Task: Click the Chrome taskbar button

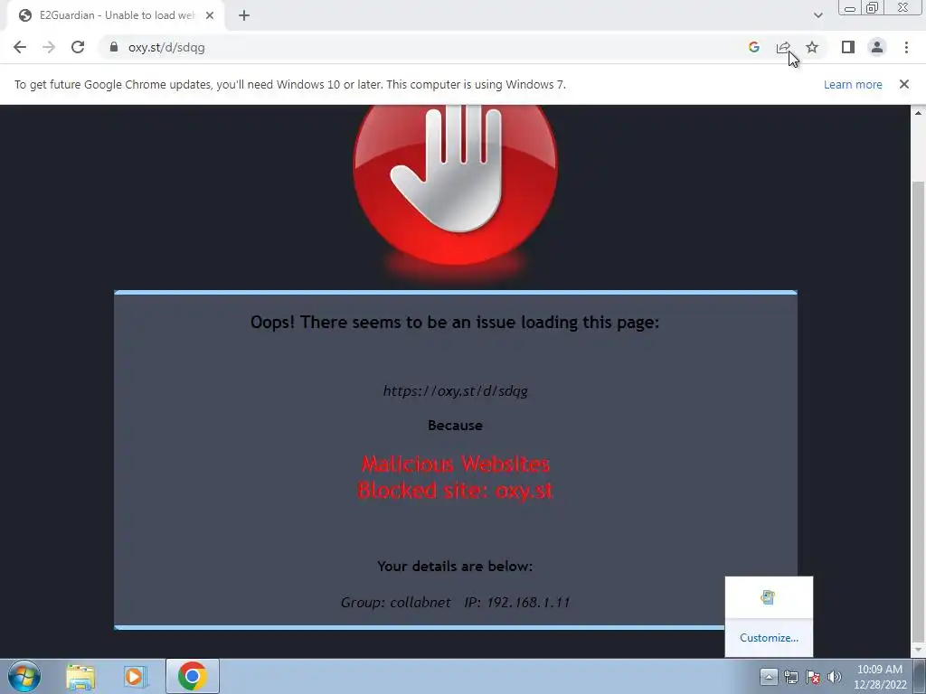Action: pyautogui.click(x=192, y=676)
